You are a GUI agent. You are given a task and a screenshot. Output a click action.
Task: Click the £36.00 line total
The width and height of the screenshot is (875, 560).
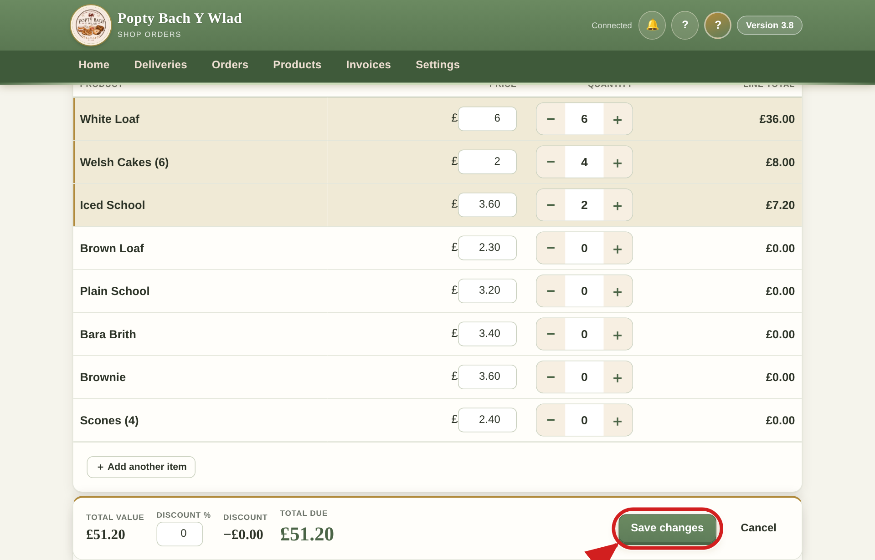tap(777, 119)
